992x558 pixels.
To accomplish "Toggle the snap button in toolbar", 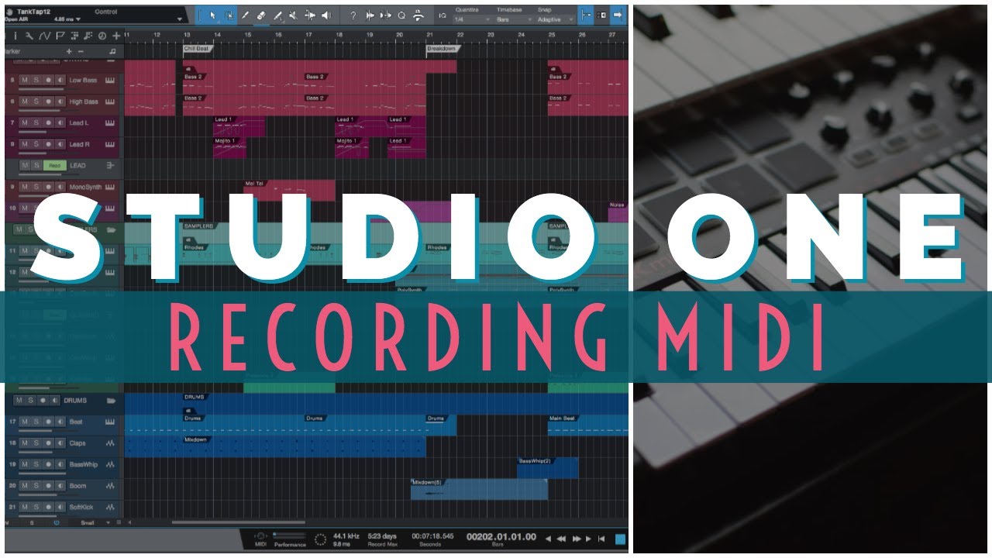I will [x=586, y=15].
